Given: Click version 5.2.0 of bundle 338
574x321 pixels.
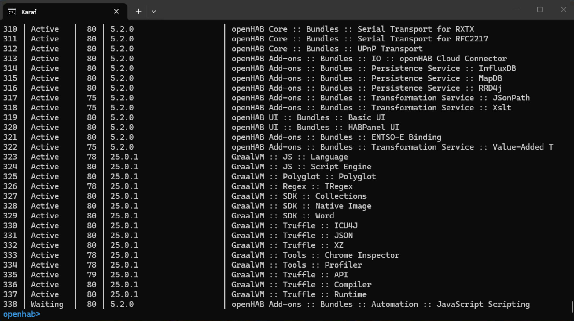Looking at the screenshot, I should (122, 304).
